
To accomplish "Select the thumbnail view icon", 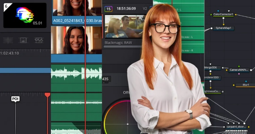I will pyautogui.click(x=23, y=40).
